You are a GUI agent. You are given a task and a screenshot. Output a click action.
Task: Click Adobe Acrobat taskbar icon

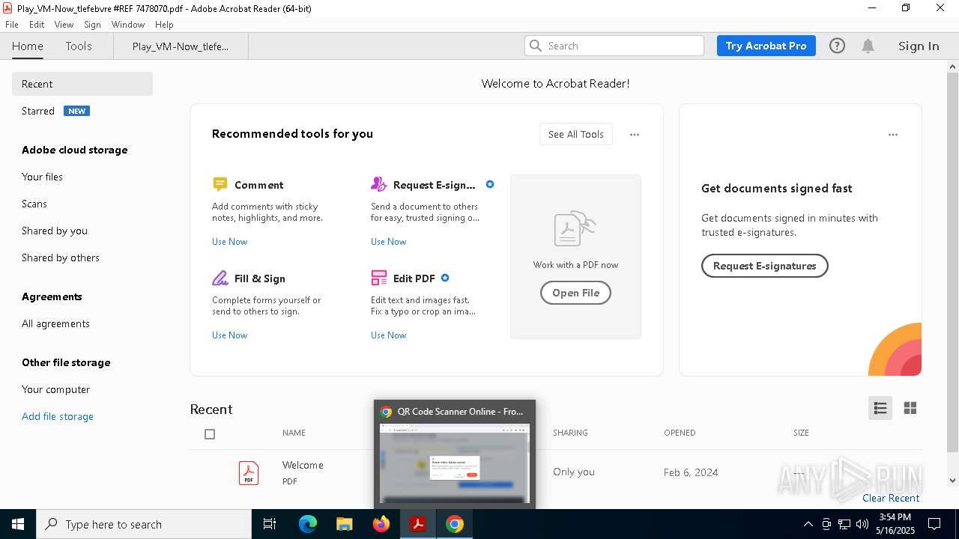[x=417, y=524]
